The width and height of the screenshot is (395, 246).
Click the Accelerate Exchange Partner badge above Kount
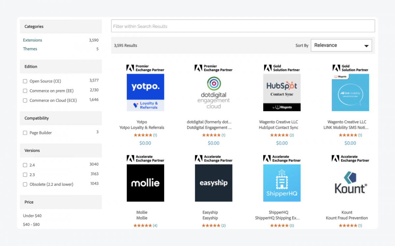[350, 159]
